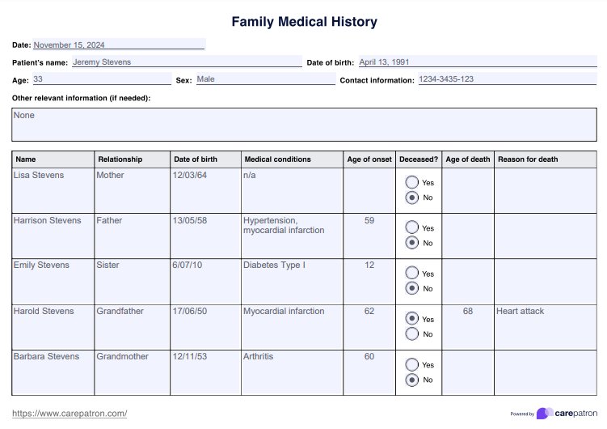Viewport: 607px width, 429px height.
Task: Click the Date field showing November 15, 2024
Action: (119, 45)
